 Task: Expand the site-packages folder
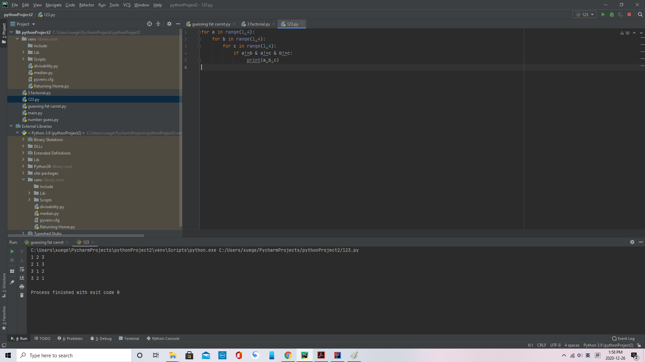point(24,173)
